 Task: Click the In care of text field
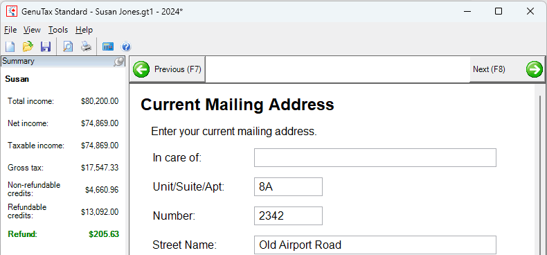(375, 157)
